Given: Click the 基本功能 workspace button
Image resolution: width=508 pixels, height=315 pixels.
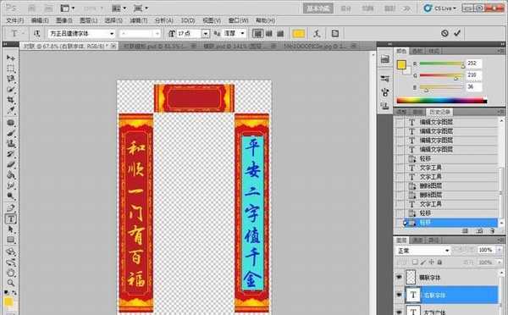Looking at the screenshot, I should tap(318, 8).
